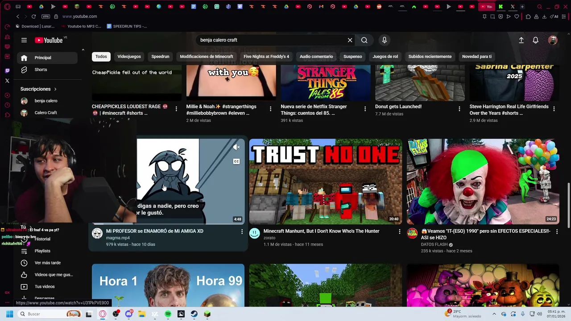Open the Minecraft Manhunt video title
Viewport: 571px width, 321px height.
(321, 231)
